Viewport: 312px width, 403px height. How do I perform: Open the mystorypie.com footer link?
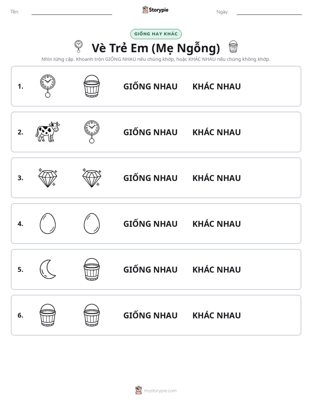coord(156,390)
